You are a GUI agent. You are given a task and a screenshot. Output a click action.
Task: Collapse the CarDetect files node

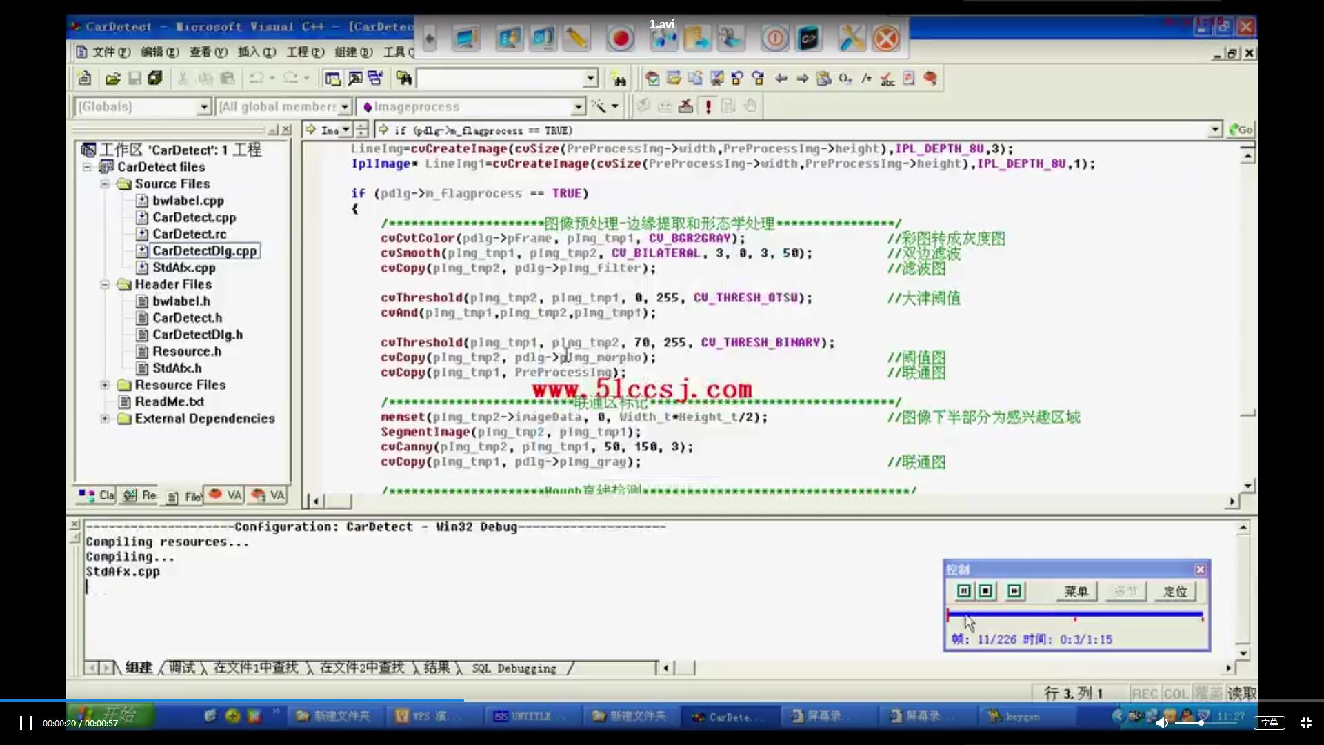click(88, 167)
